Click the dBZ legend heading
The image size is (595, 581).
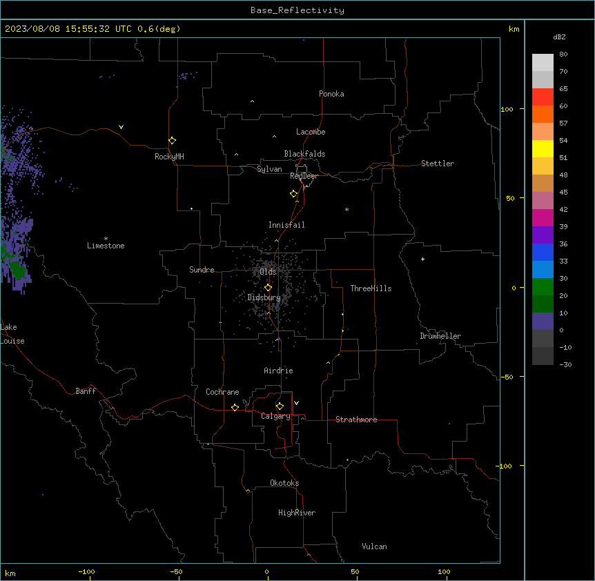(559, 37)
